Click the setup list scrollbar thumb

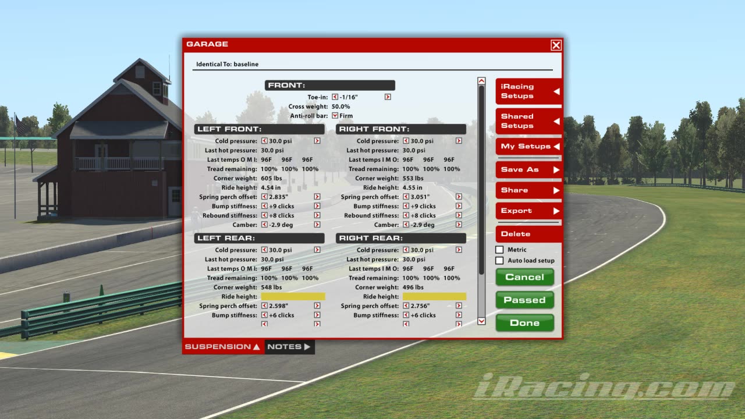pyautogui.click(x=481, y=180)
